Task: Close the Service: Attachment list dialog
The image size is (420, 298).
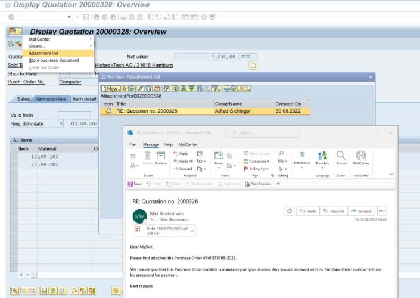Action: tap(370, 77)
